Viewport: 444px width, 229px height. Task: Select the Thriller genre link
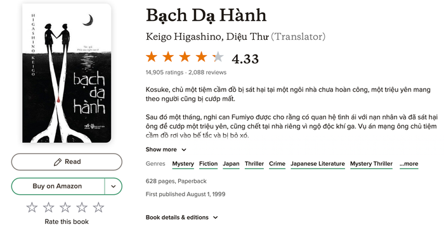tap(254, 164)
